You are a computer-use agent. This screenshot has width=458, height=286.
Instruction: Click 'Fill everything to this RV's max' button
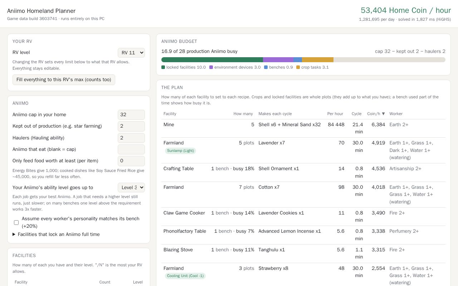pyautogui.click(x=64, y=80)
